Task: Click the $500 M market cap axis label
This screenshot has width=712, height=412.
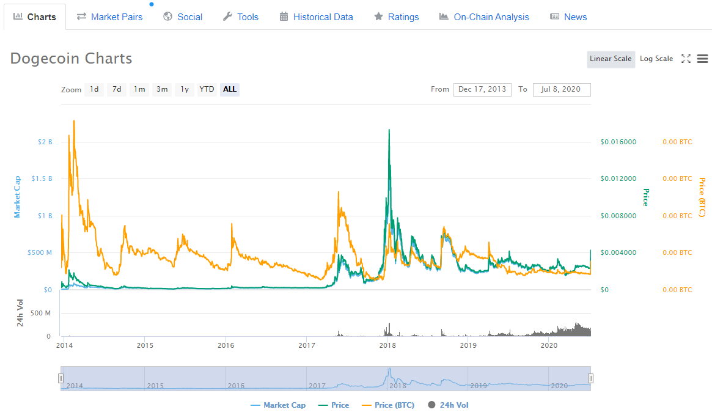Action: (40, 252)
